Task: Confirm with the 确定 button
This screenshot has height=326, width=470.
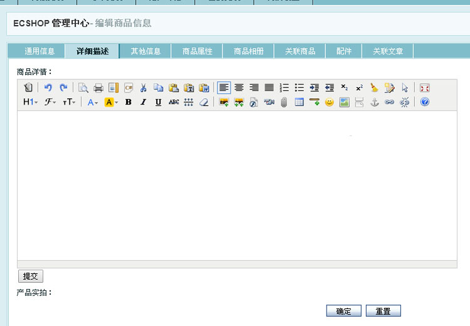Action: pos(344,311)
